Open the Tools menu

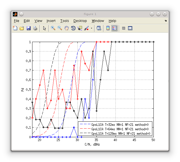point(65,21)
